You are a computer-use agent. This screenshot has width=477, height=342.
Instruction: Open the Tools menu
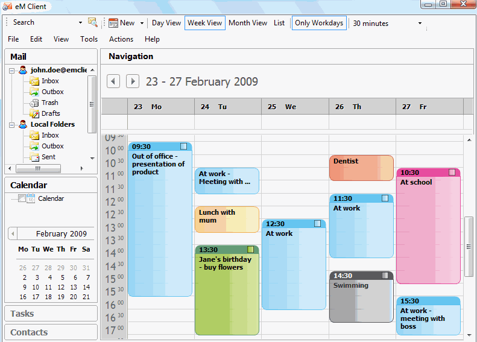coord(89,39)
